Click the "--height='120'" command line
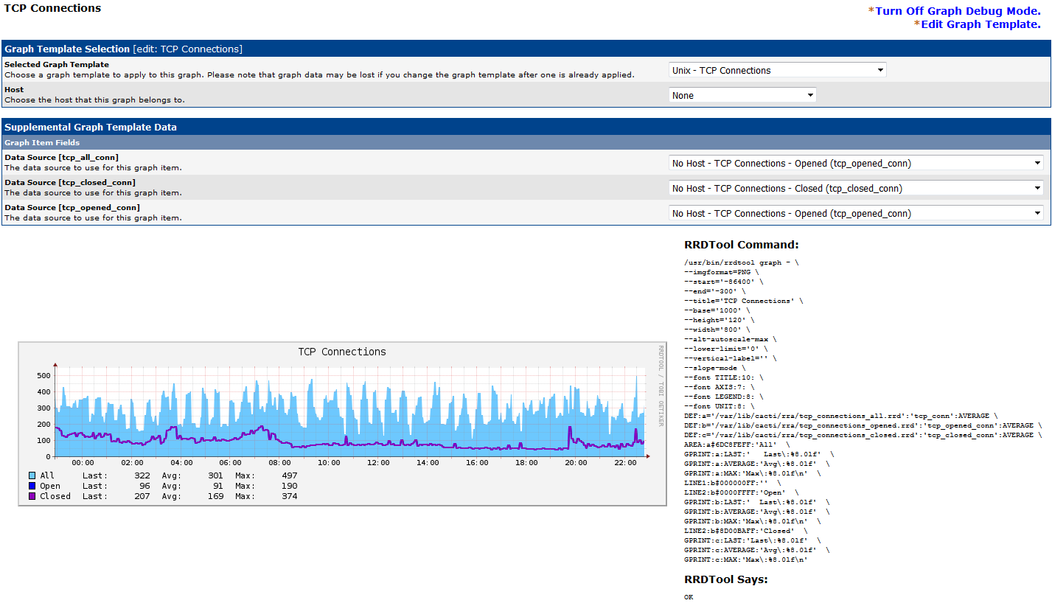Image resolution: width=1052 pixels, height=603 pixels. pos(719,320)
